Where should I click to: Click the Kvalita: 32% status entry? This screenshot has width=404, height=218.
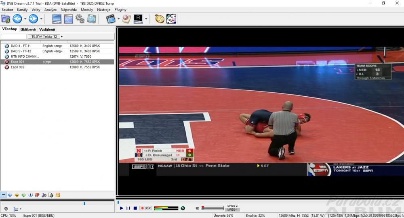click(255, 216)
